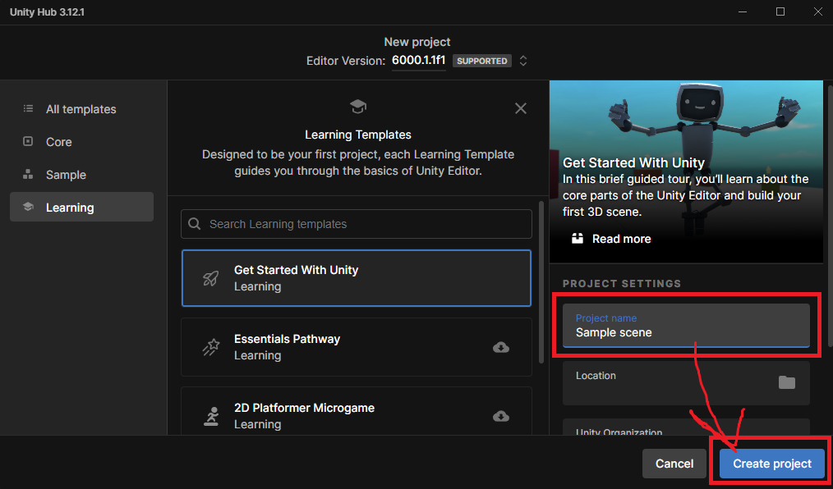The width and height of the screenshot is (833, 489).
Task: Select the Core templates category
Action: pos(81,142)
